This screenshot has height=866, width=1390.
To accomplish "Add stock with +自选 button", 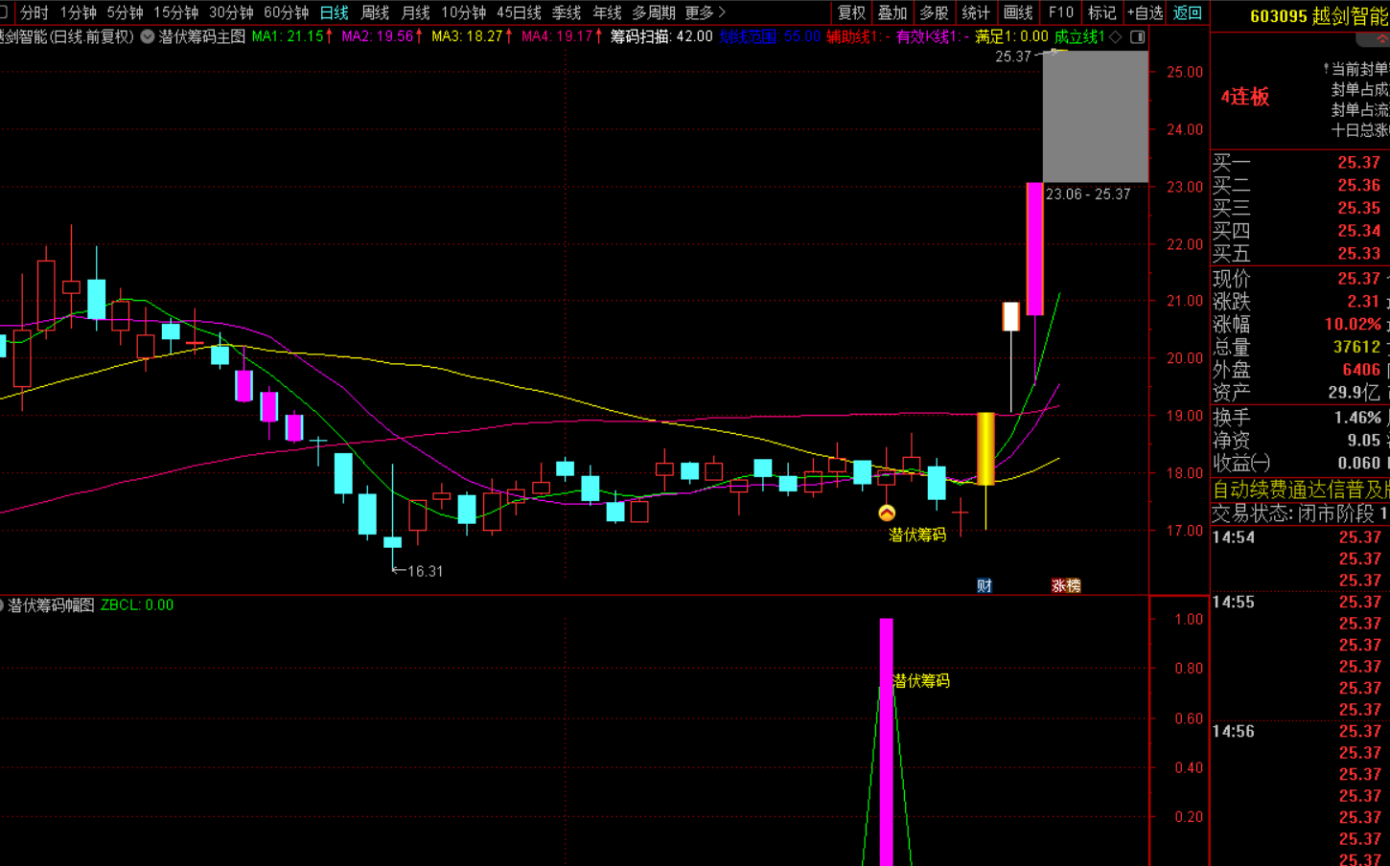I will pyautogui.click(x=1145, y=12).
